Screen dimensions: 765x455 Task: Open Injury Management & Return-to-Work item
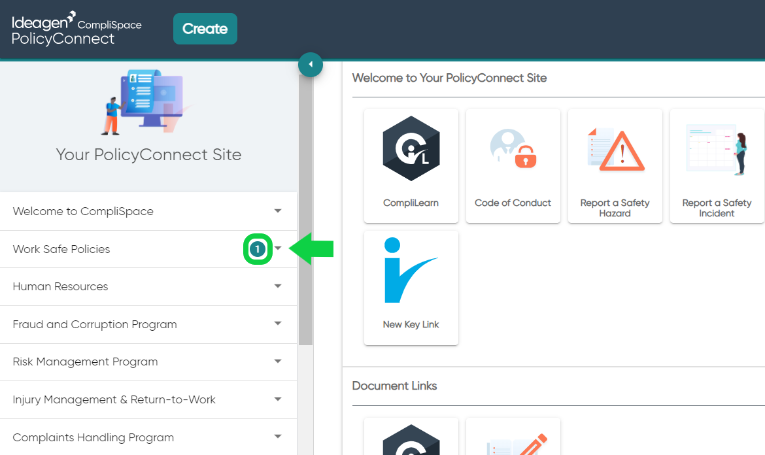point(148,399)
